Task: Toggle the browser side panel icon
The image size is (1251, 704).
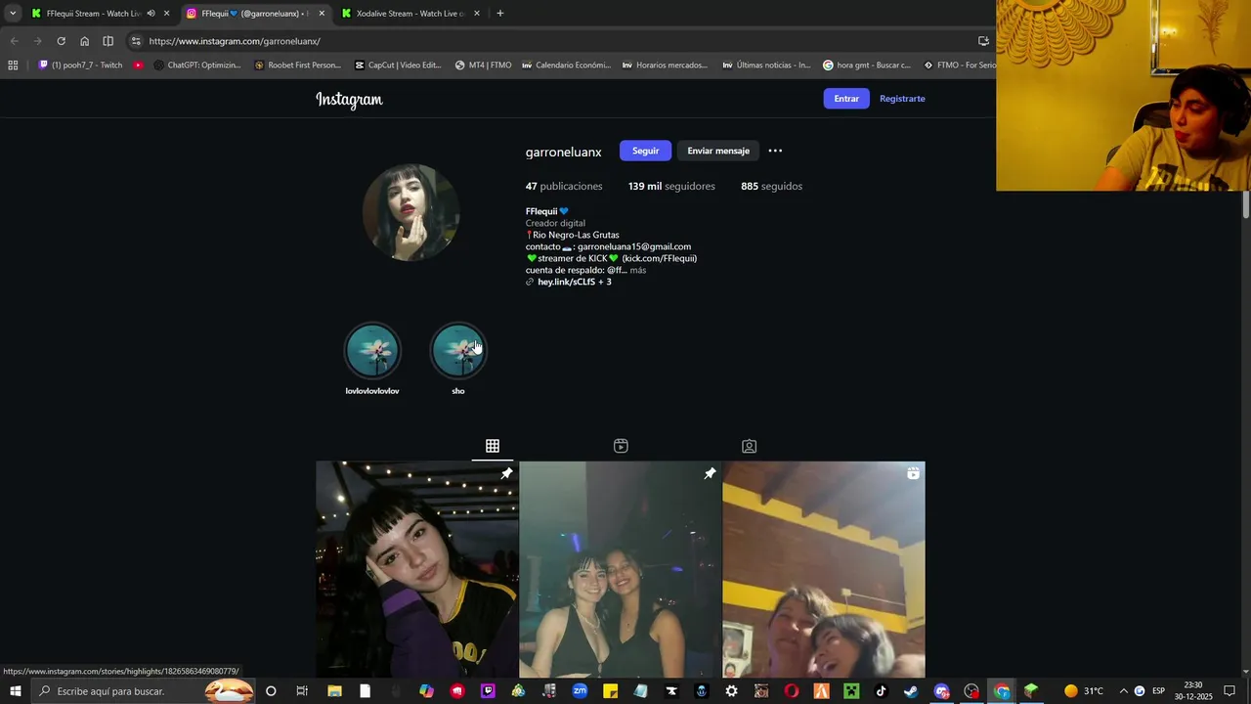Action: pyautogui.click(x=108, y=41)
